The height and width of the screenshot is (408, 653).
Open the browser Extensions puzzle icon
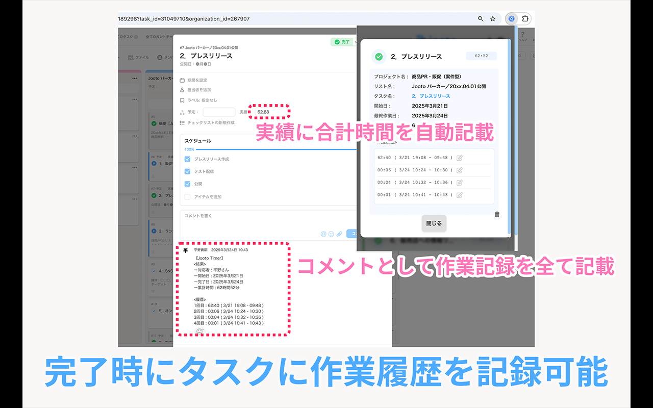[x=525, y=19]
